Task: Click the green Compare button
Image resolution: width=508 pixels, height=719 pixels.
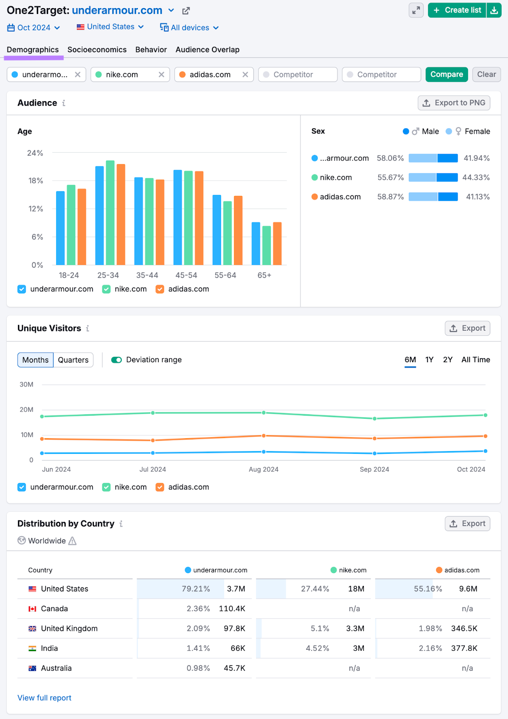Action: [446, 75]
